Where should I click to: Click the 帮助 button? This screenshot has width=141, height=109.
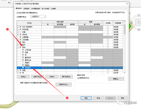122,98
